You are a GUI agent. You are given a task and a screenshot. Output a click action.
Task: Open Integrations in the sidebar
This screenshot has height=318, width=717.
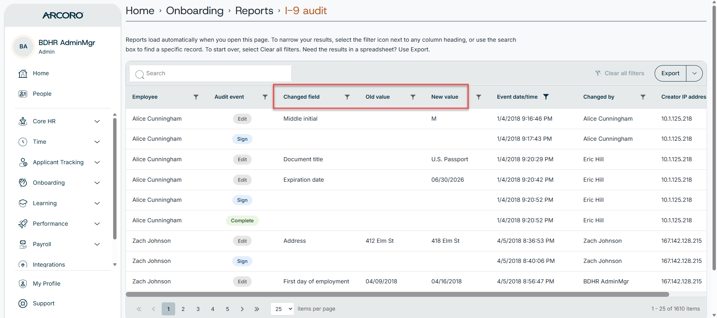(x=49, y=265)
